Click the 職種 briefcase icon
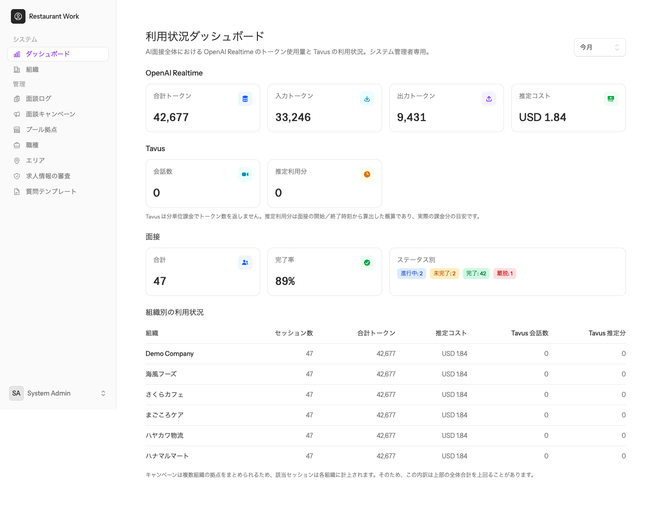 point(17,145)
